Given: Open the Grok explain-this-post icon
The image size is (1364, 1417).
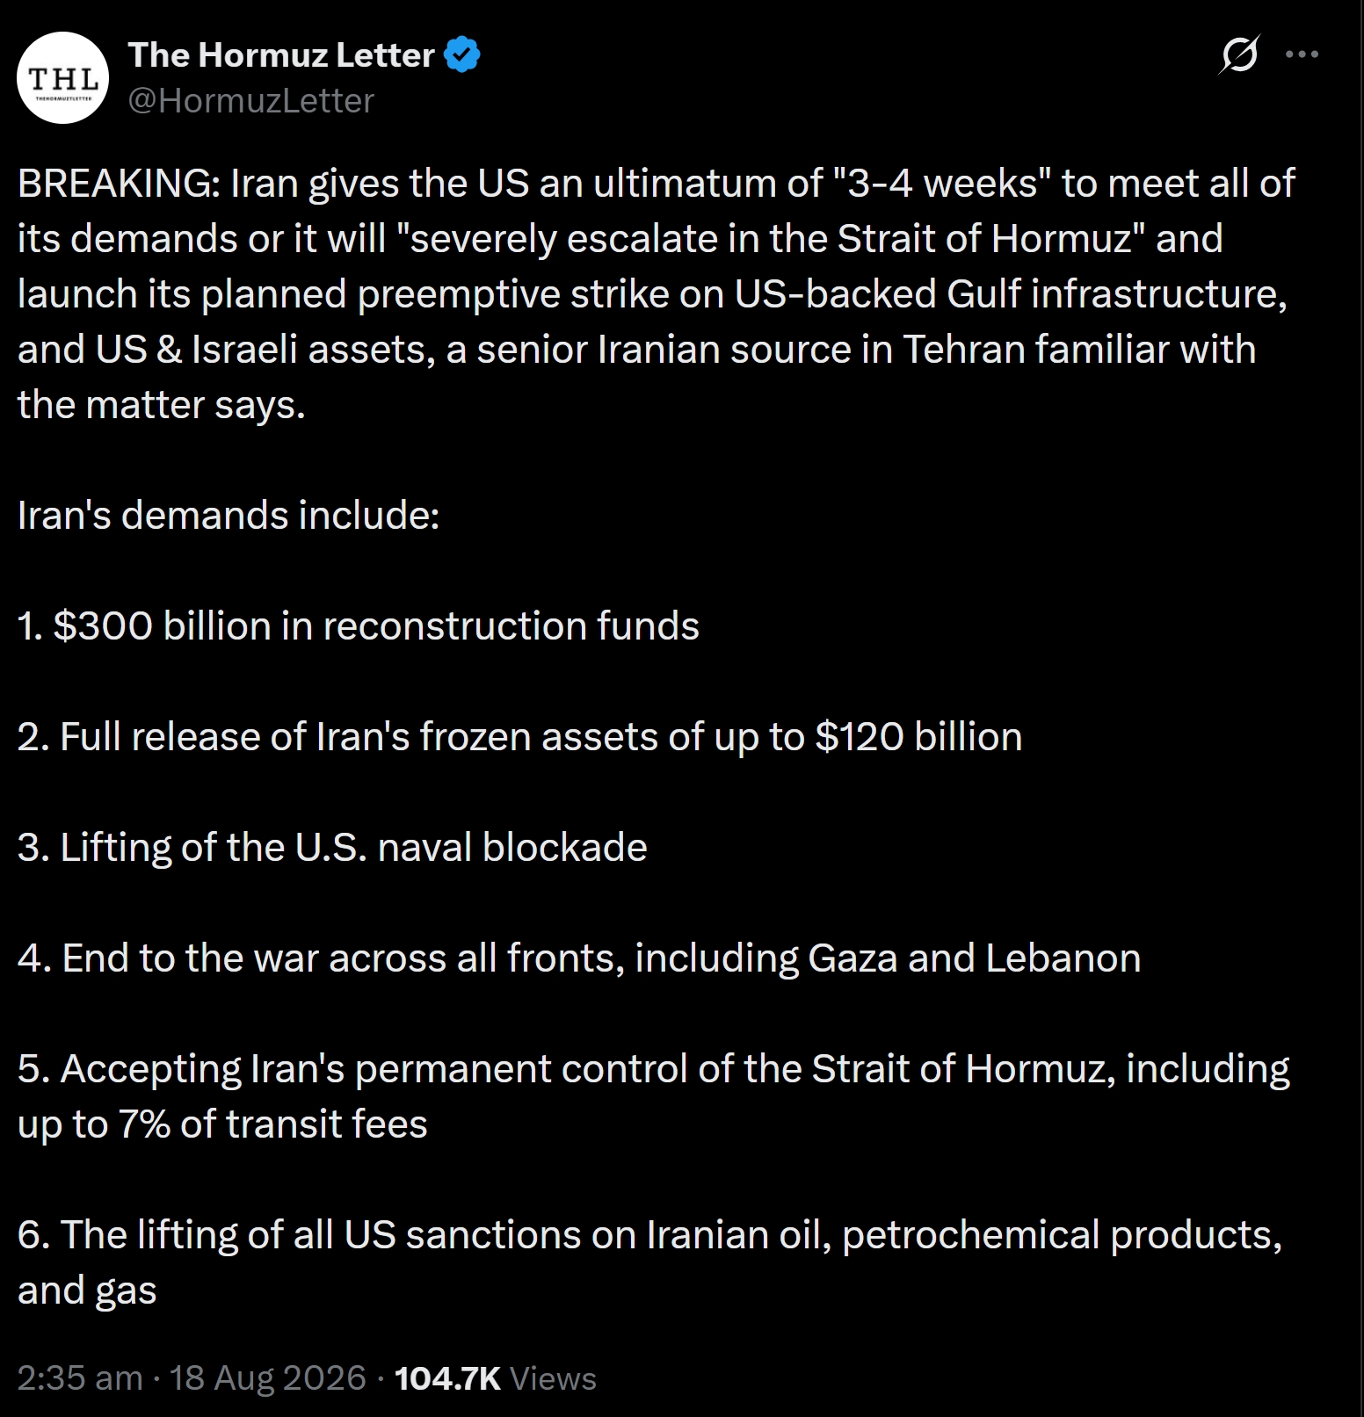Looking at the screenshot, I should (x=1239, y=54).
